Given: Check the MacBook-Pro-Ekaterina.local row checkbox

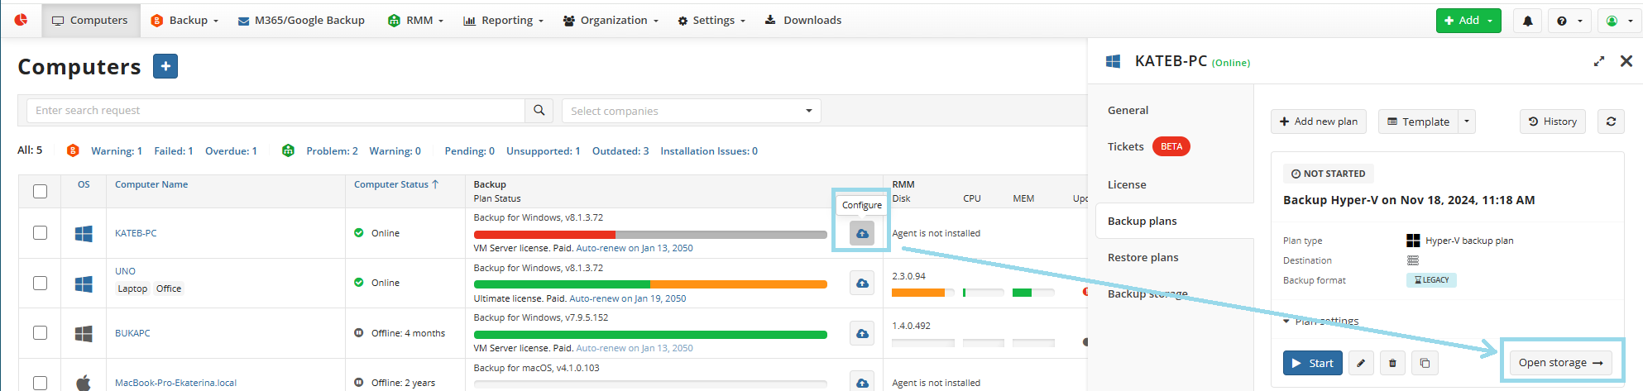Looking at the screenshot, I should coord(40,383).
